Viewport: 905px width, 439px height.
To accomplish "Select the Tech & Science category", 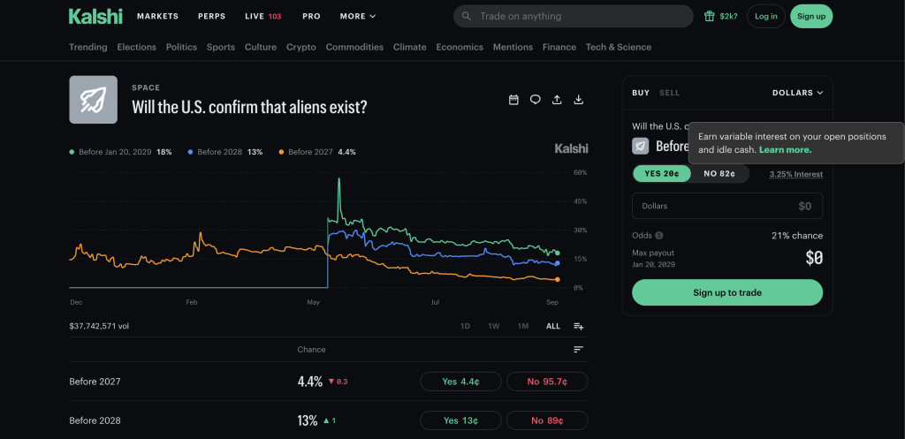I will pyautogui.click(x=619, y=48).
